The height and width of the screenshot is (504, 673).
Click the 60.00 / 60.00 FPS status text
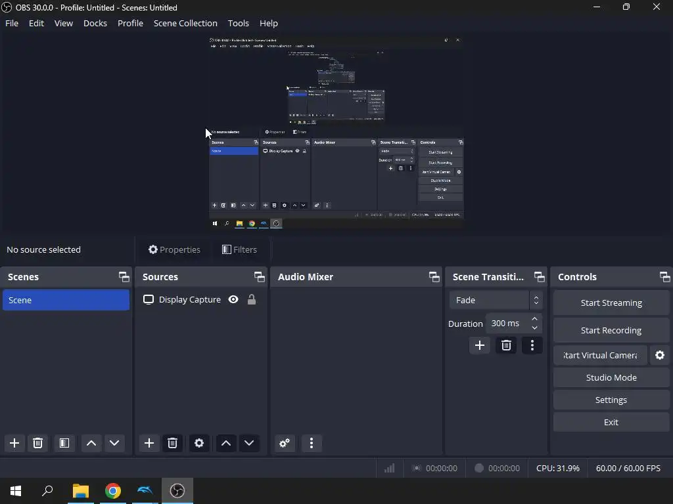[628, 468]
